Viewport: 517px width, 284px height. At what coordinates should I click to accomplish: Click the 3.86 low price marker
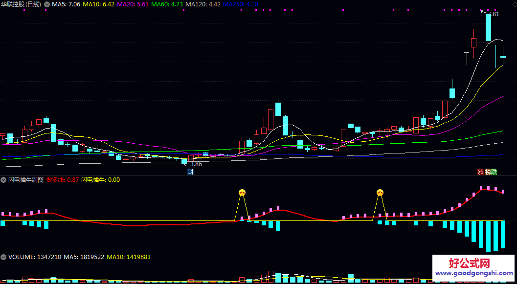[196, 164]
